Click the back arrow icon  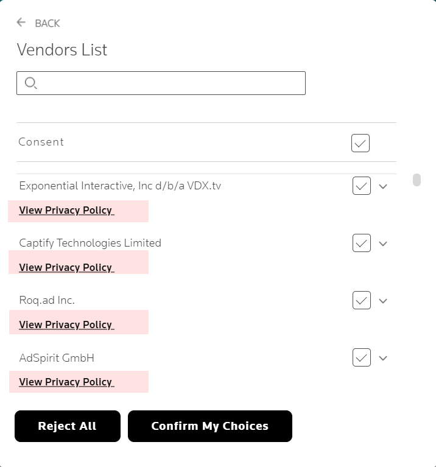click(21, 23)
